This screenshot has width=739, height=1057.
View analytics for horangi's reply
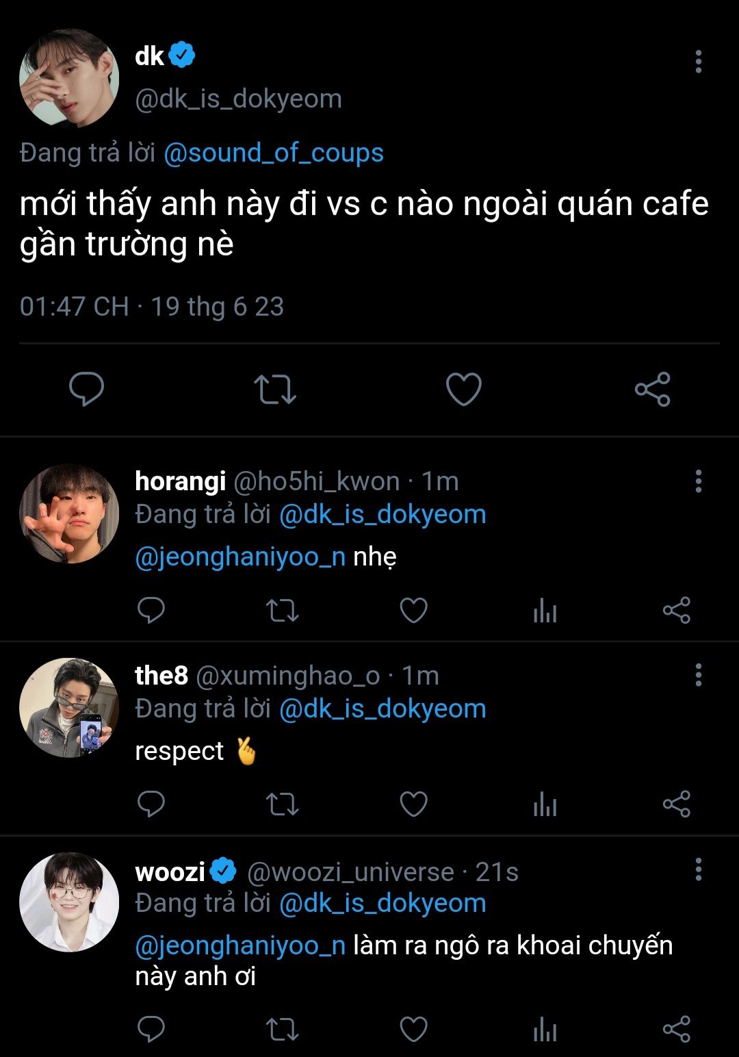(545, 610)
